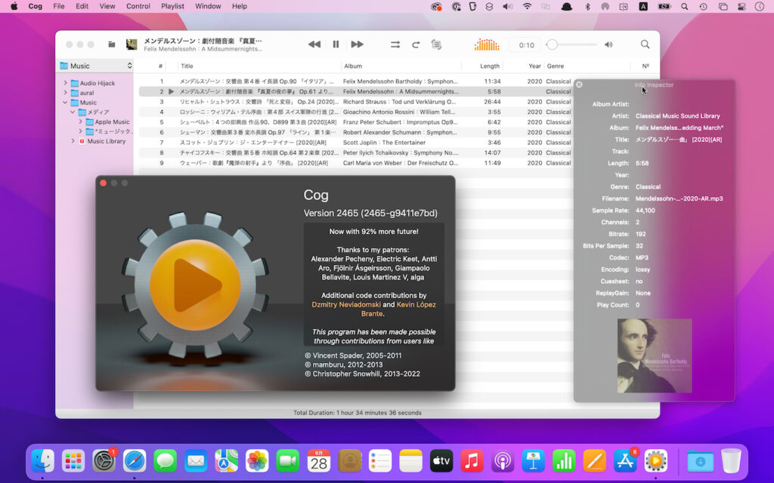Pause the currently playing track
Viewport: 774px width, 483px height.
click(335, 44)
